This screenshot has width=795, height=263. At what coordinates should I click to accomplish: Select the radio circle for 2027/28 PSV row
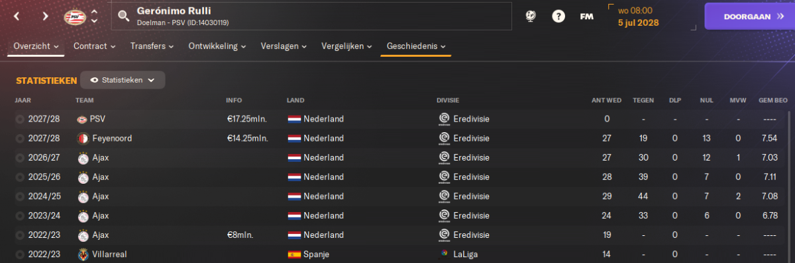point(21,120)
